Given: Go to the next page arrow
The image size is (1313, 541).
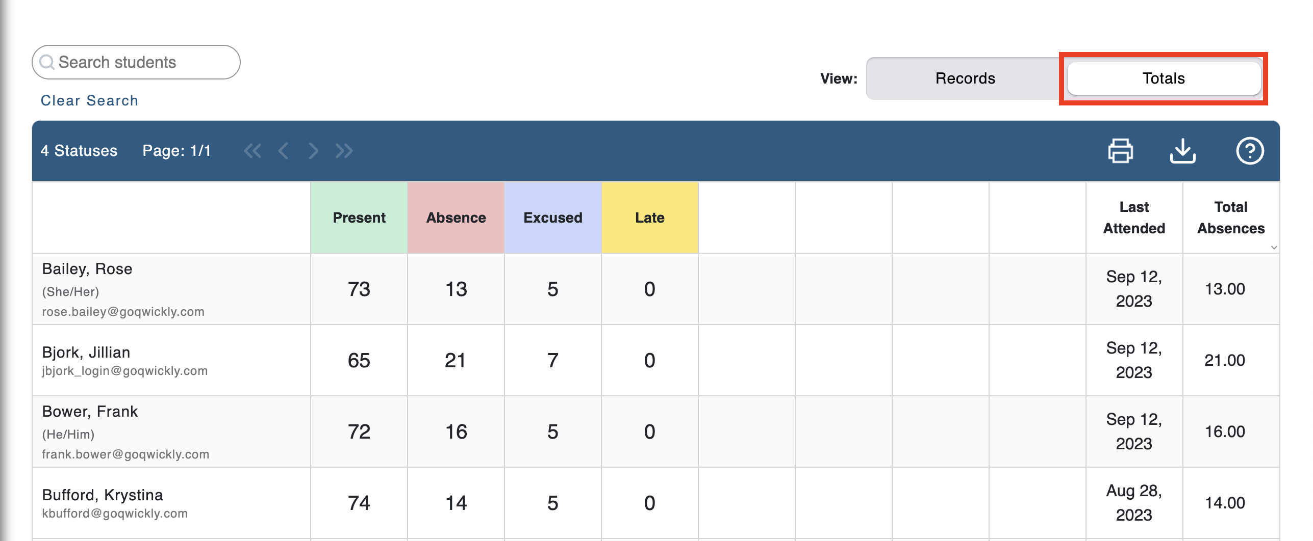Looking at the screenshot, I should click(x=313, y=151).
